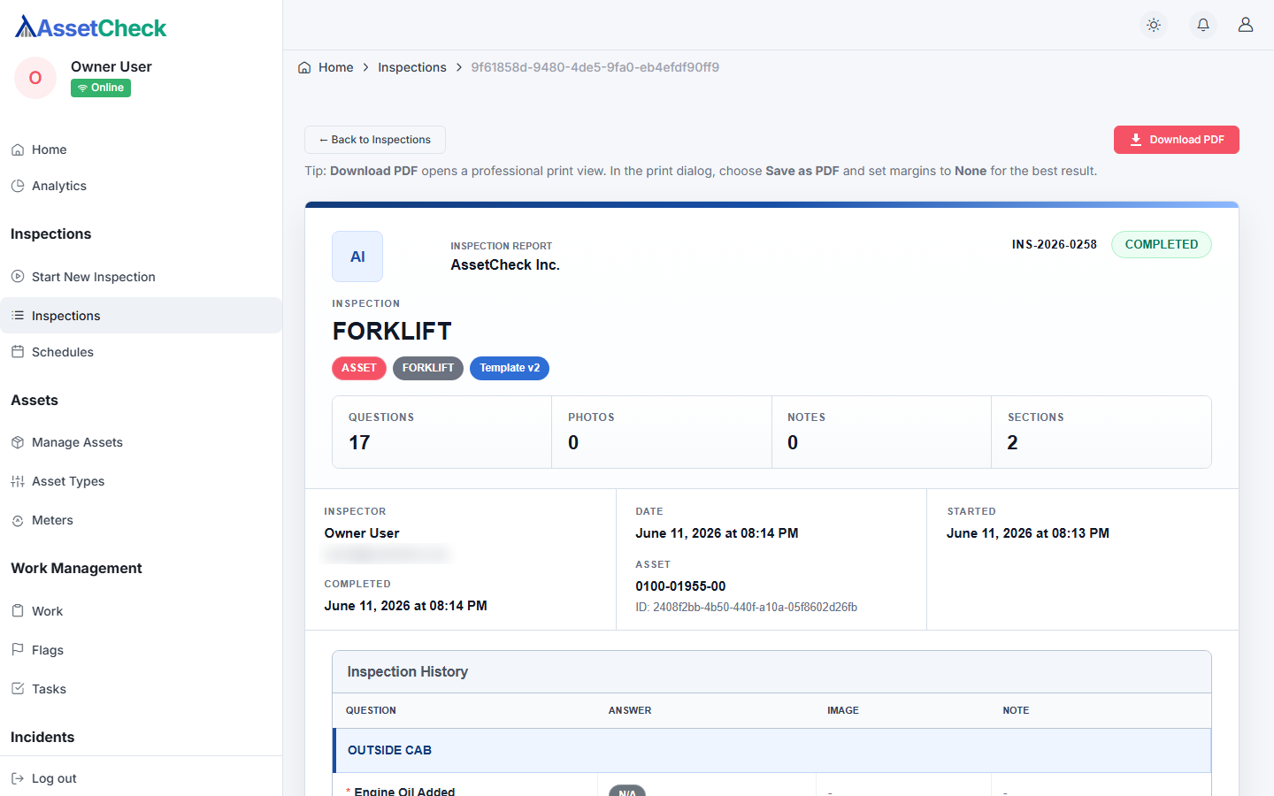Click the Flags flag icon

pos(18,650)
